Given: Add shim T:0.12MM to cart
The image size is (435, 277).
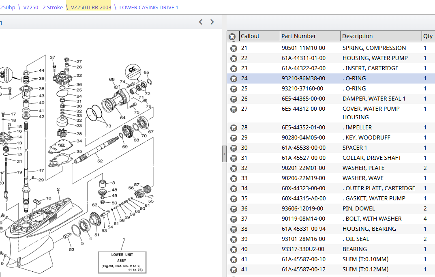Looking at the screenshot, I should click(234, 270).
